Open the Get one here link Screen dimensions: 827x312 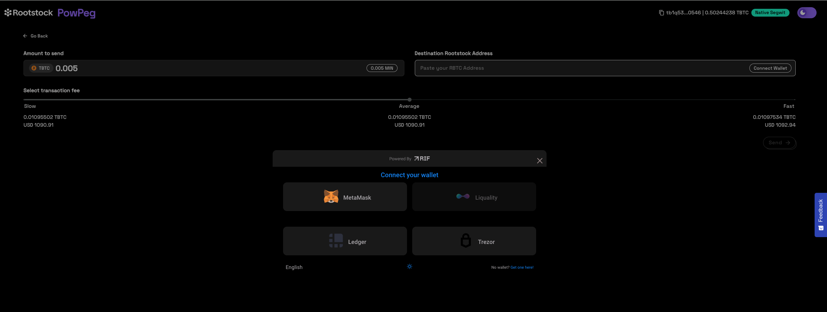point(522,267)
